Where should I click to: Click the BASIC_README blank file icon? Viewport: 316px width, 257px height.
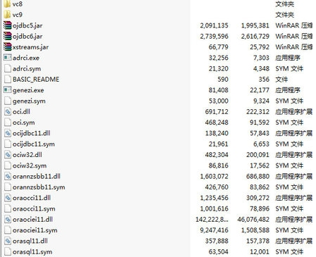pos(8,80)
